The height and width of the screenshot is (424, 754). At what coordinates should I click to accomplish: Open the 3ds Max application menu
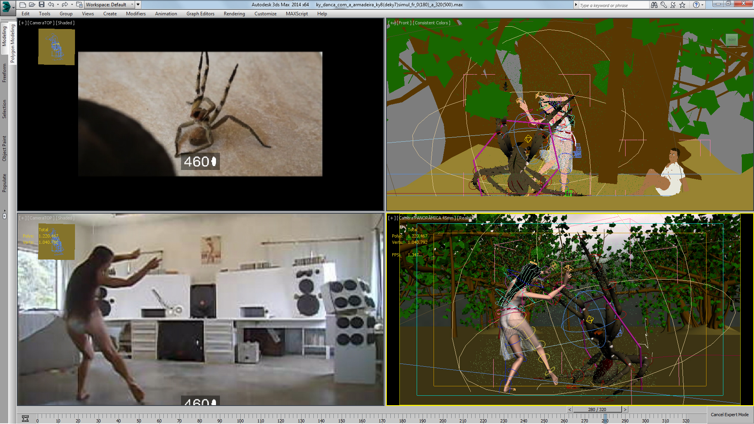7,6
